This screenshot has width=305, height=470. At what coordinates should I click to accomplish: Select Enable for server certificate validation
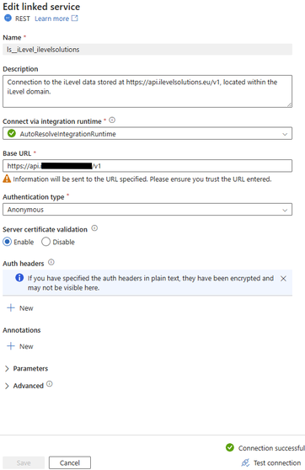pos(8,242)
